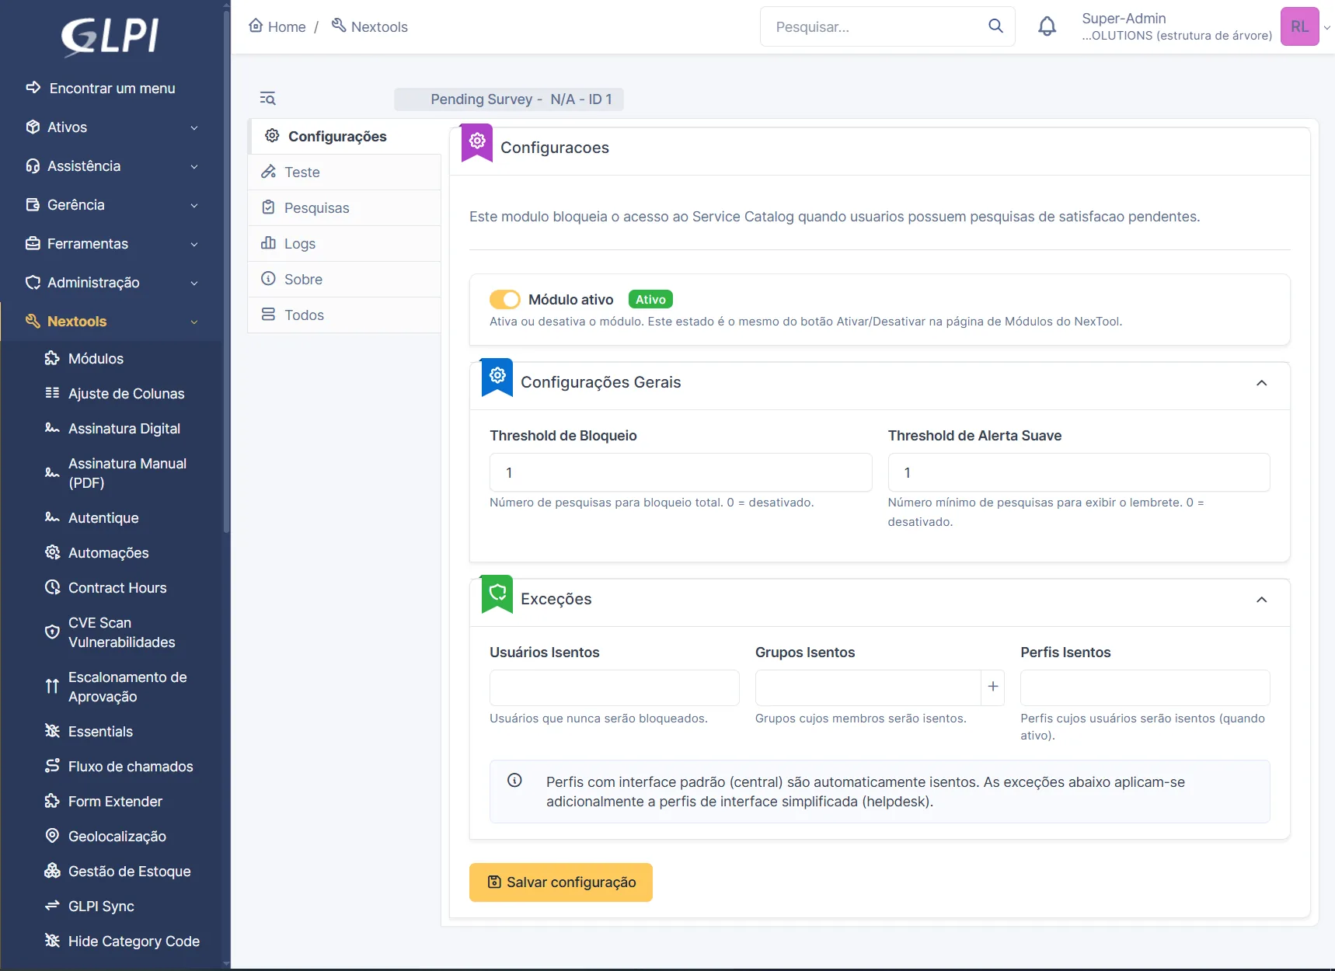1335x971 pixels.
Task: Go to Home breadcrumb link
Action: click(277, 26)
